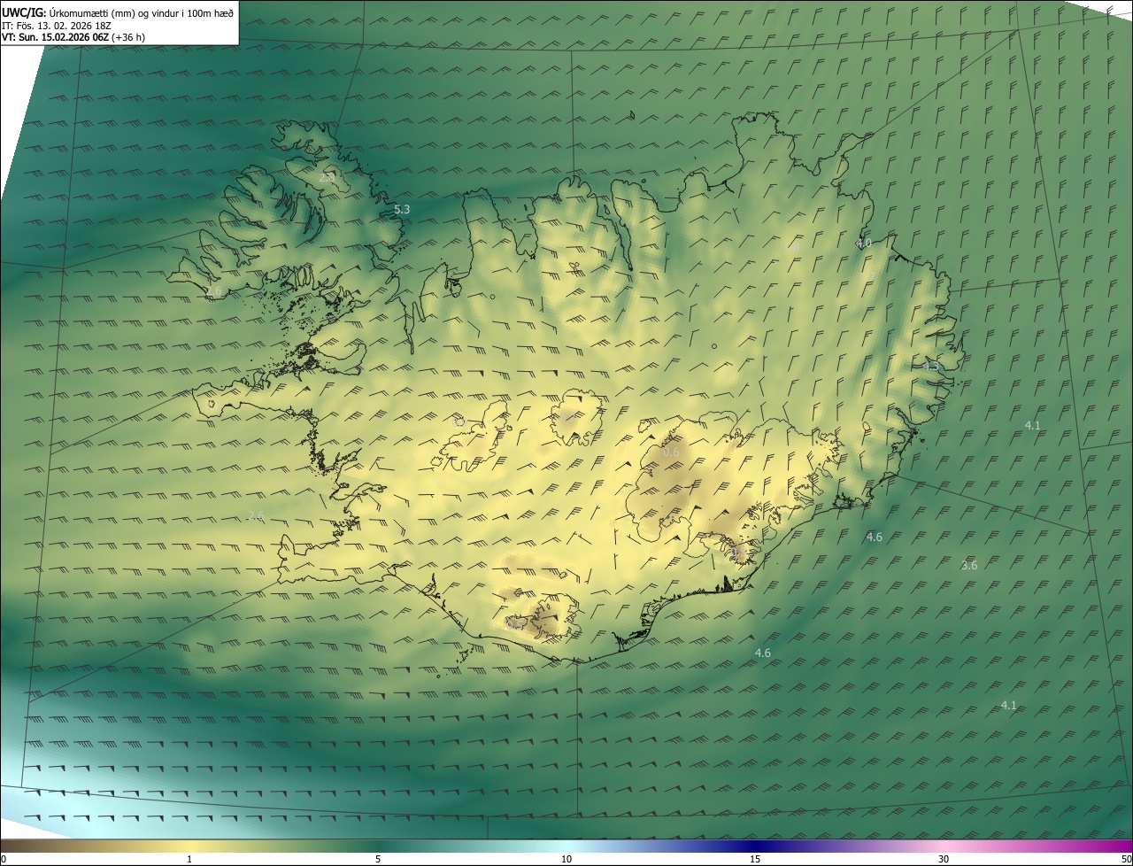Click the colorbar tick label "50"
The height and width of the screenshot is (866, 1133).
tap(1126, 860)
